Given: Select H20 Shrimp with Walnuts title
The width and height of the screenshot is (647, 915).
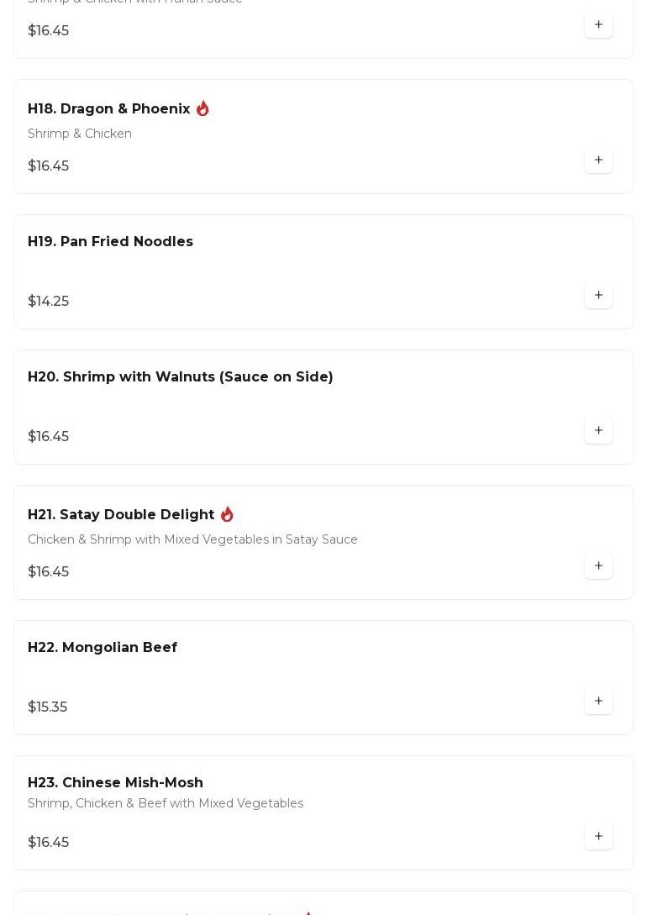Looking at the screenshot, I should coord(180,376).
